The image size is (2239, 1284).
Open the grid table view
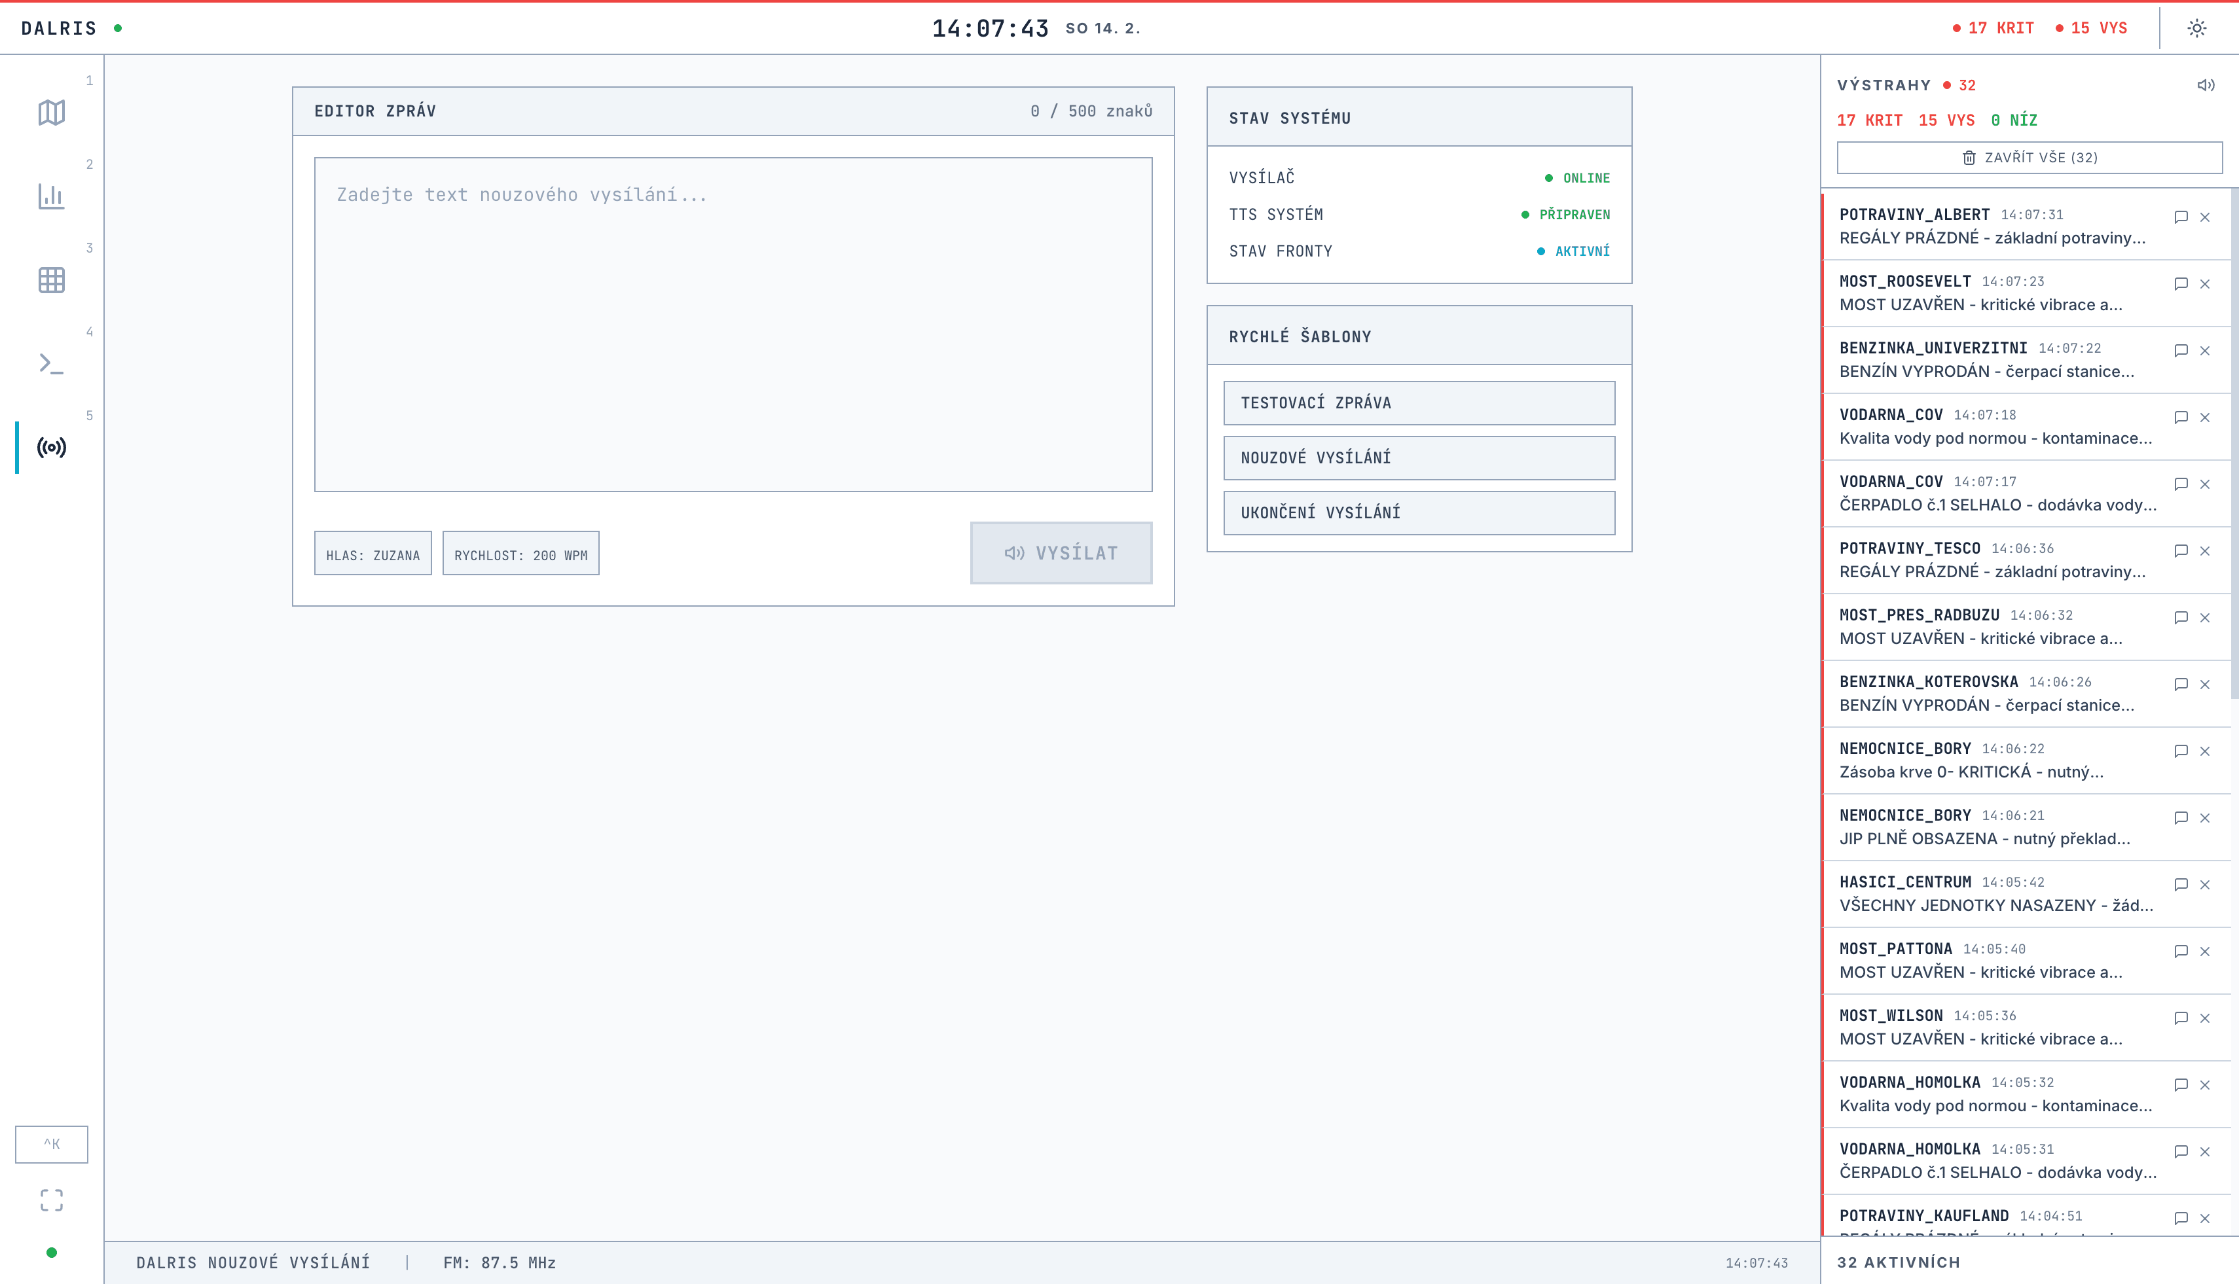(x=51, y=279)
